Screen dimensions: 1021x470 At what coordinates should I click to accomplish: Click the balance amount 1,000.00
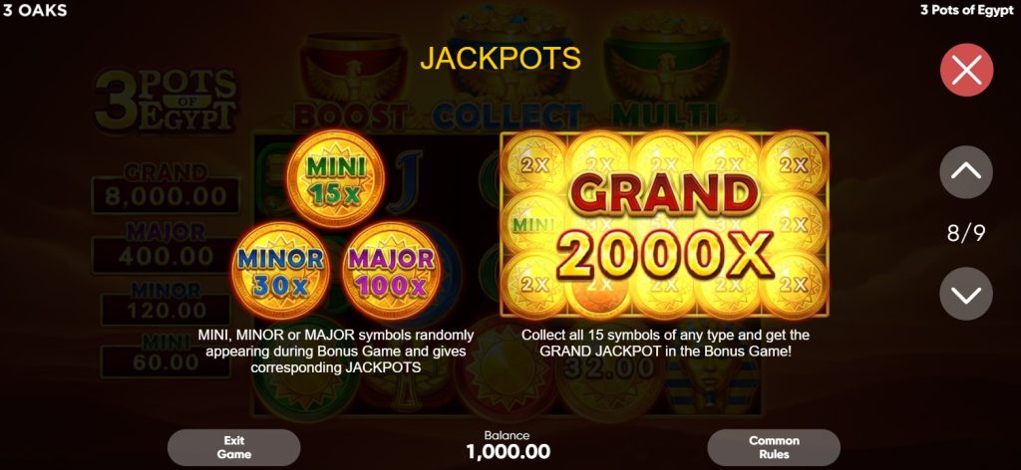point(508,451)
